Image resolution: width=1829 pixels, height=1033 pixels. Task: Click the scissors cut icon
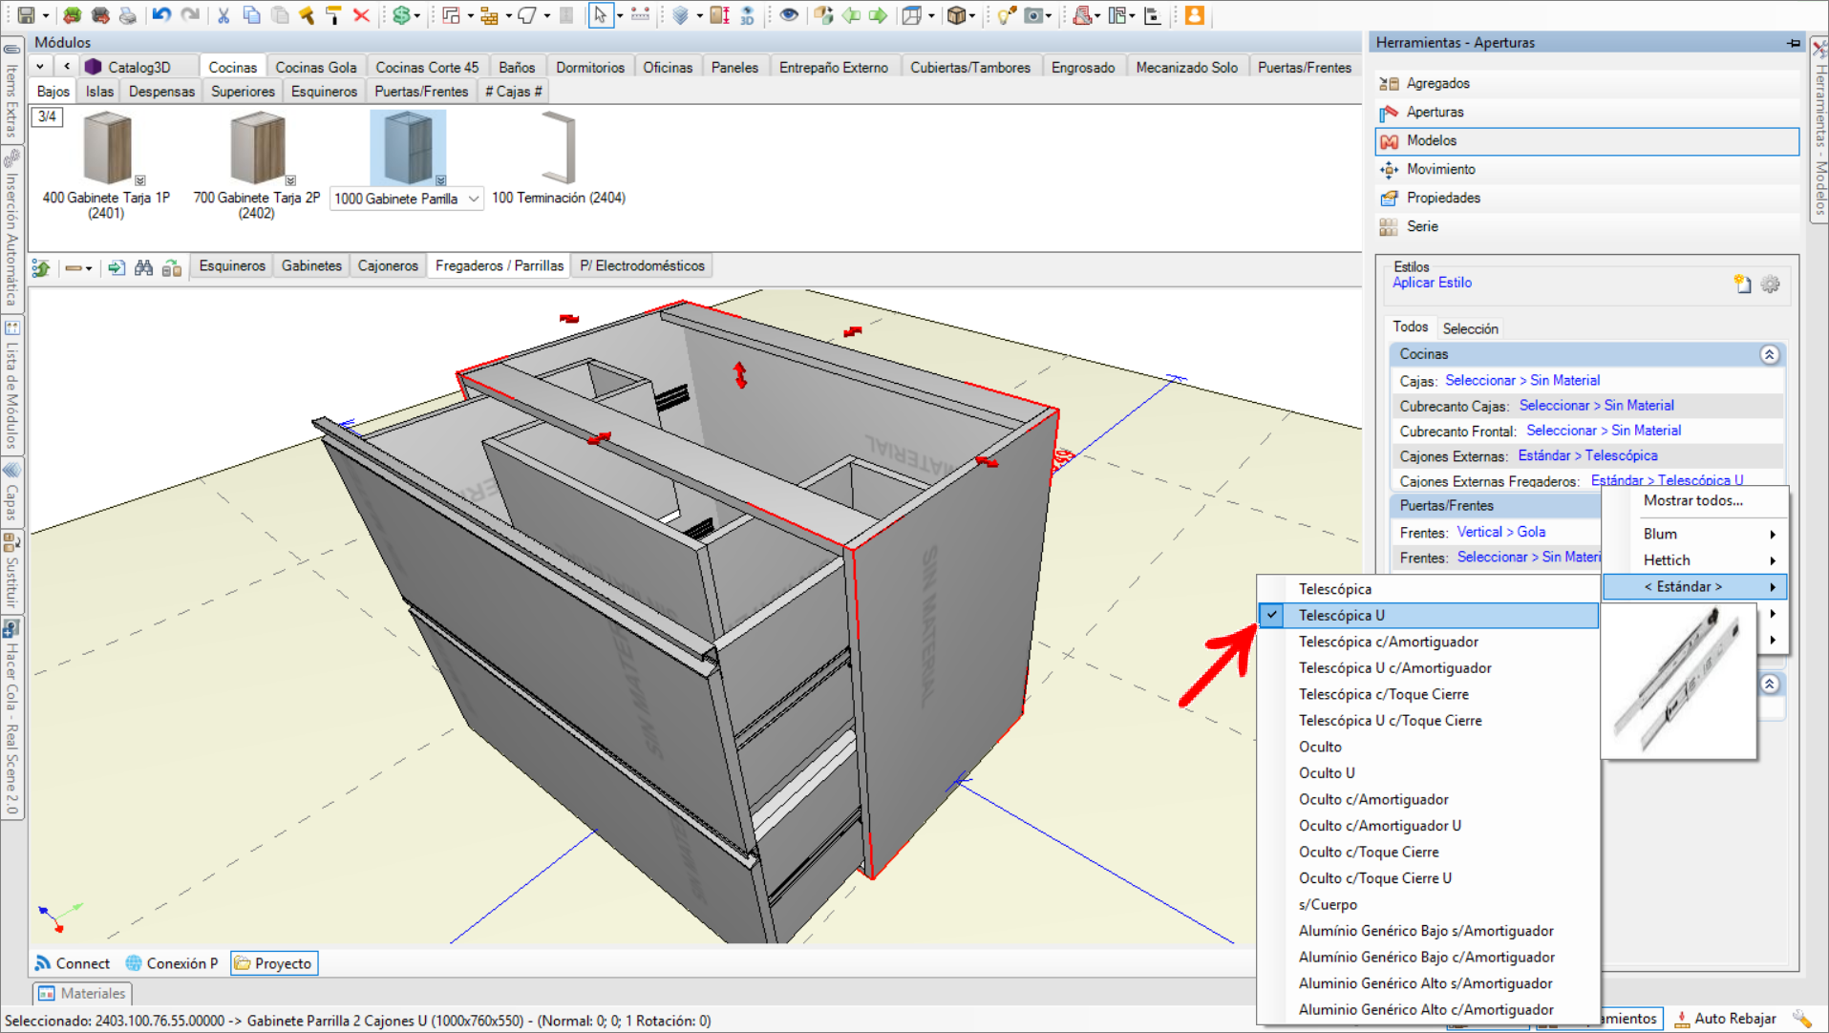click(x=223, y=15)
